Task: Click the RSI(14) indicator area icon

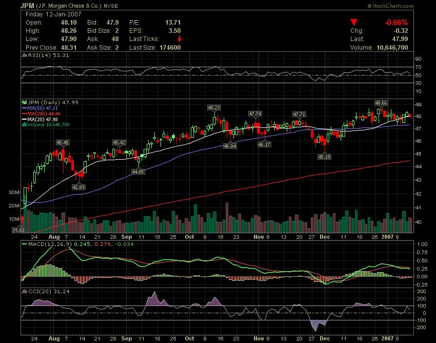Action: pos(25,55)
